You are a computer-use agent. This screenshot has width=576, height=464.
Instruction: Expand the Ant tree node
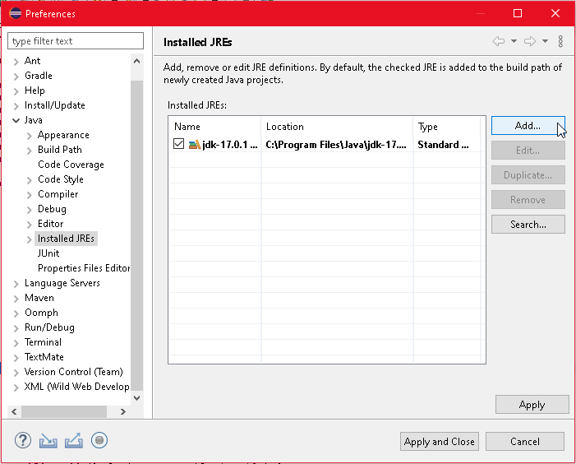pos(16,62)
